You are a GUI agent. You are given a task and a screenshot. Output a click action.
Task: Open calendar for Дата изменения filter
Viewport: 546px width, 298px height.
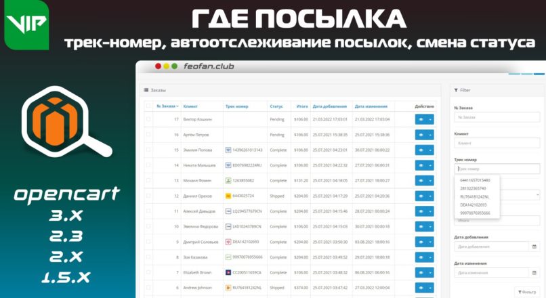534,272
